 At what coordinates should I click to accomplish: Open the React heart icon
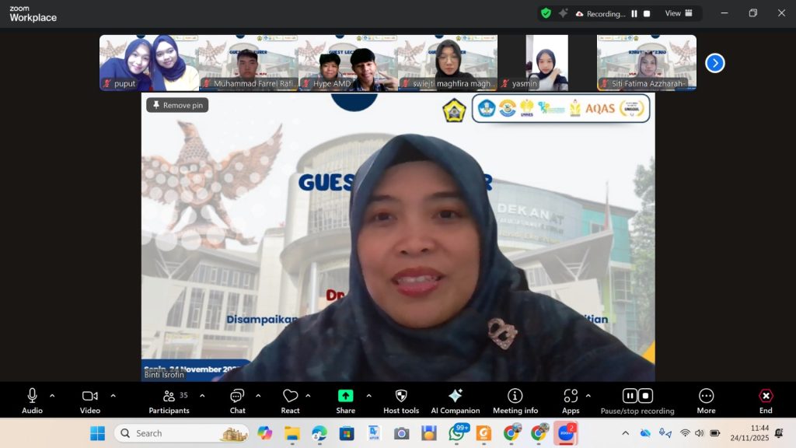point(290,396)
